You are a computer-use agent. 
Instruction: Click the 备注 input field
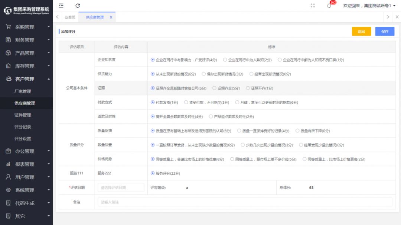(245, 202)
